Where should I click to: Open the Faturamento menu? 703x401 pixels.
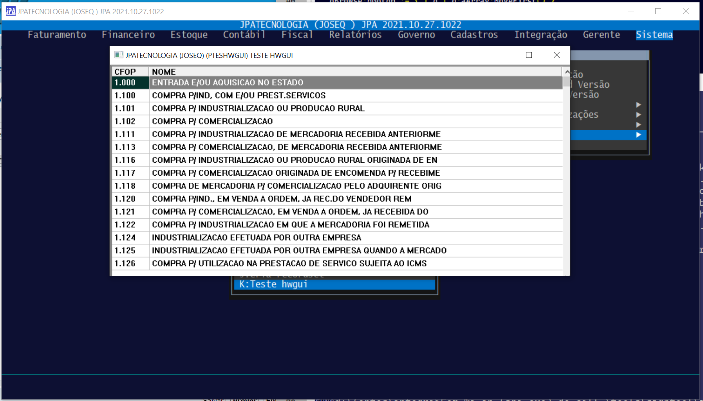pos(57,35)
